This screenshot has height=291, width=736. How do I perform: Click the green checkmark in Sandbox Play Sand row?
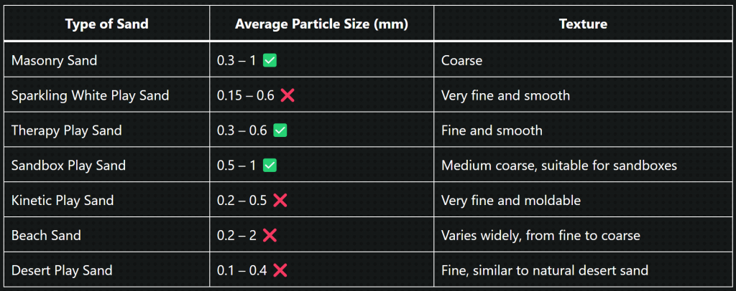point(270,165)
